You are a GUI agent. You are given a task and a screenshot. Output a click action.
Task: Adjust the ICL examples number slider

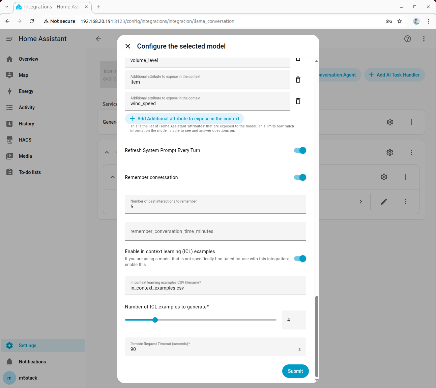155,320
